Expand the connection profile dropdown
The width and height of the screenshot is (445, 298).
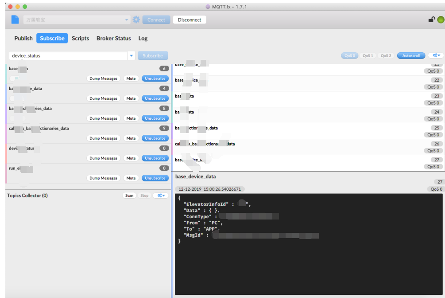[127, 20]
